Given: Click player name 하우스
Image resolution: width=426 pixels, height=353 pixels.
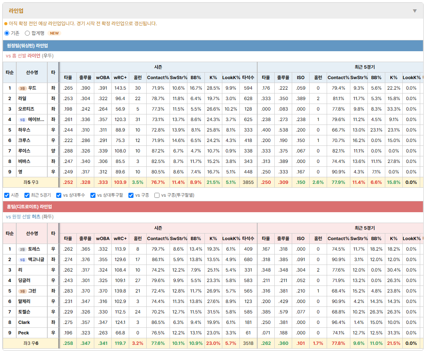Looking at the screenshot, I should point(24,130).
